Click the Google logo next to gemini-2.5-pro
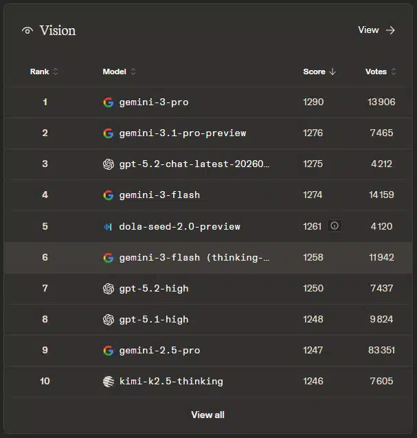This screenshot has width=417, height=438. coord(108,350)
